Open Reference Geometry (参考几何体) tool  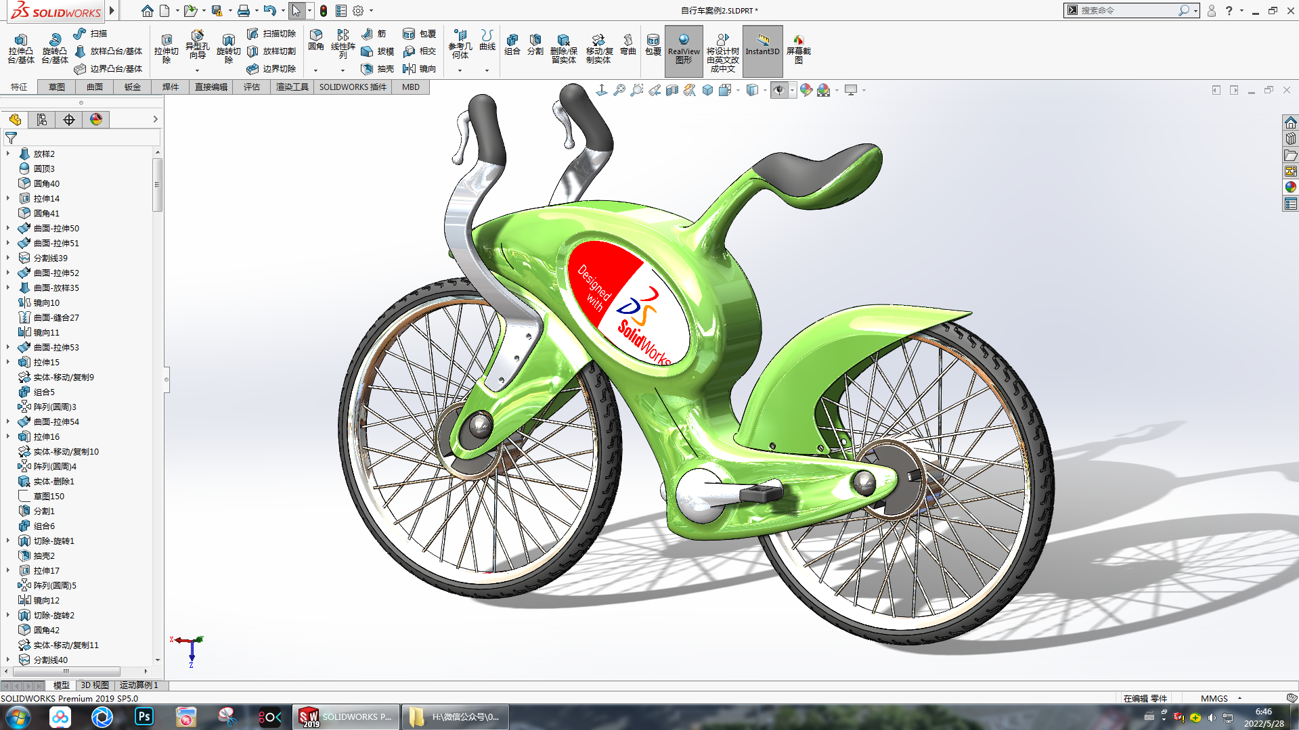[460, 44]
